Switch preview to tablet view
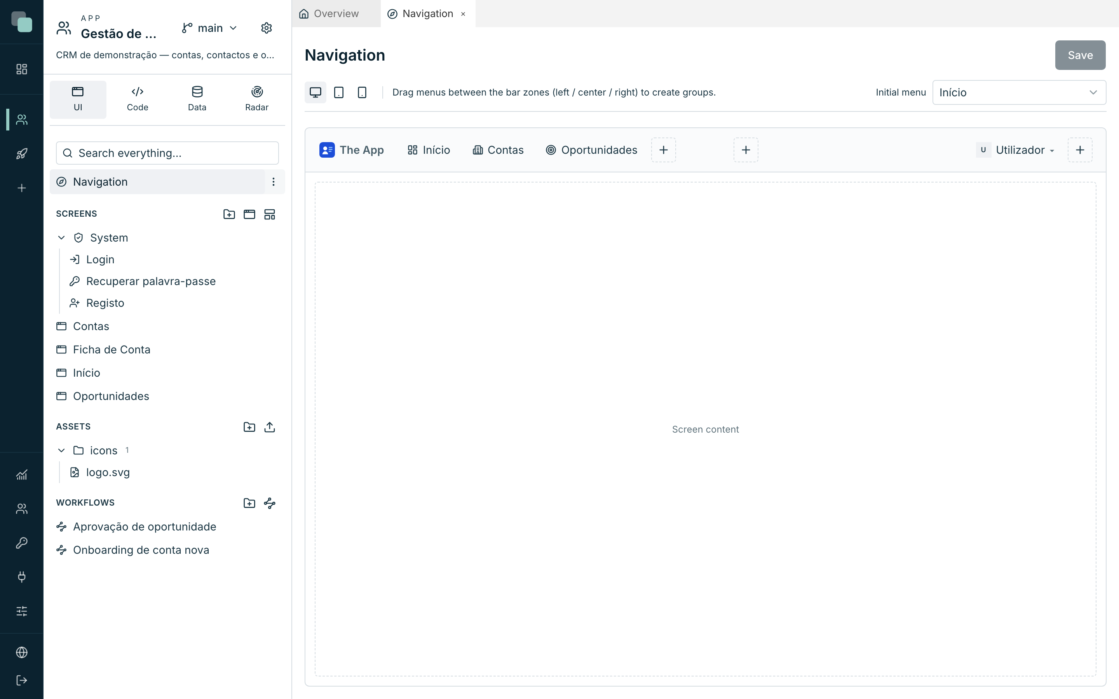 point(339,92)
